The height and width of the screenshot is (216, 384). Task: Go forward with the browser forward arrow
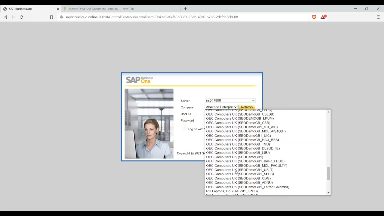(13, 17)
